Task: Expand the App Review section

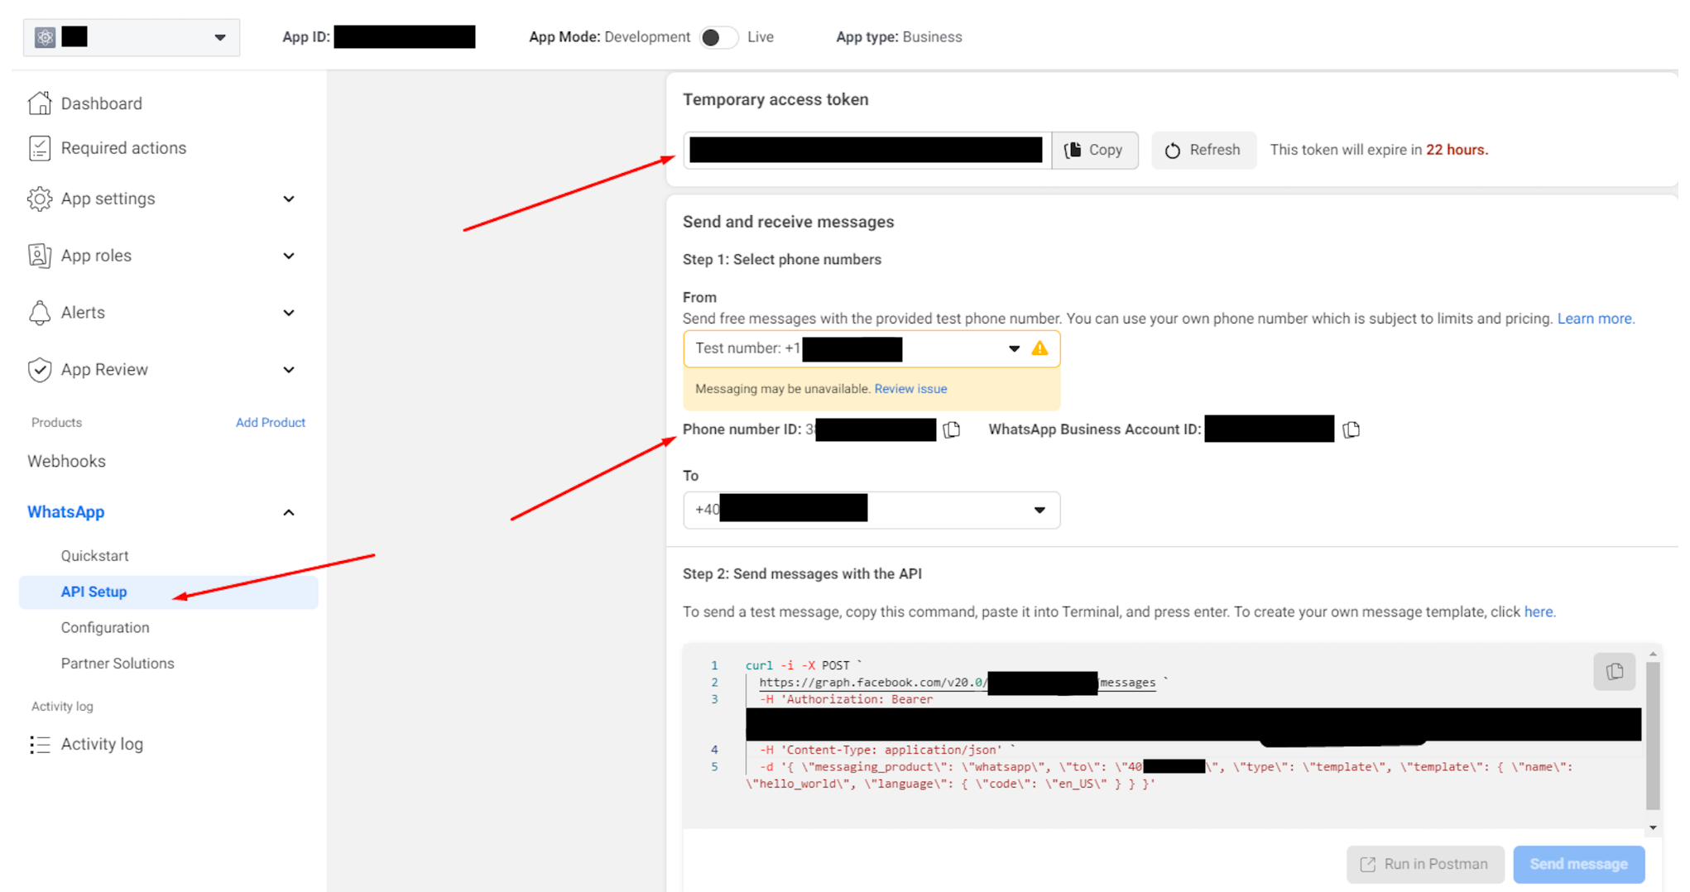Action: pyautogui.click(x=288, y=370)
